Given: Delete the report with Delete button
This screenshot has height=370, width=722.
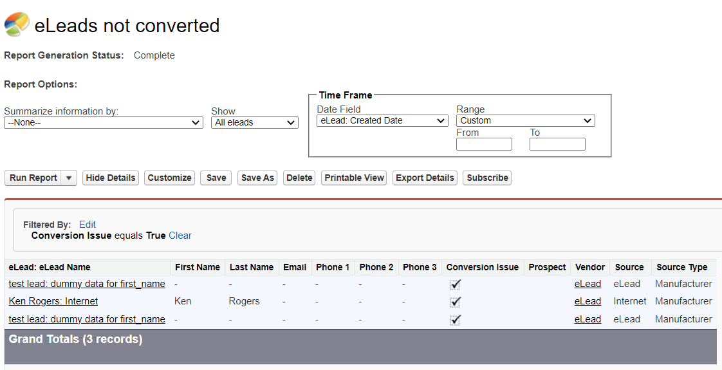Looking at the screenshot, I should click(299, 178).
